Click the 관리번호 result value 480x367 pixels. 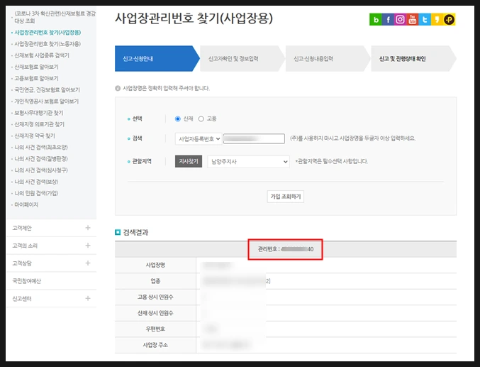(286, 249)
